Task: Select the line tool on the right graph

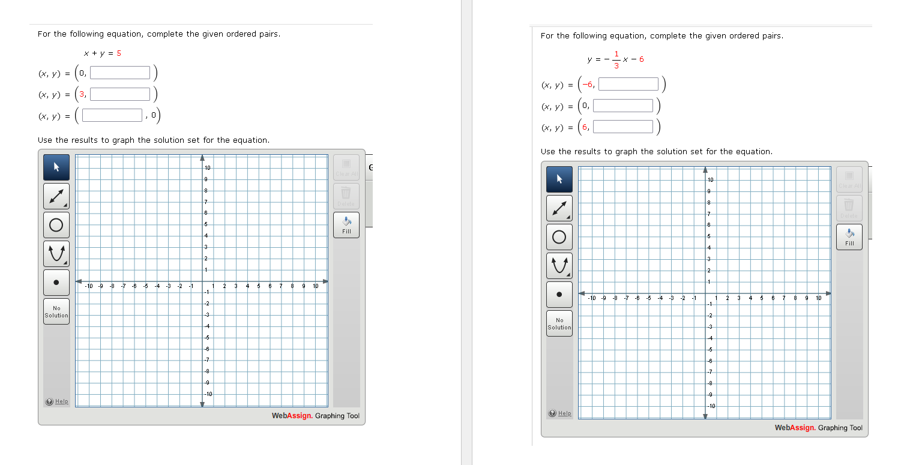Action: [x=559, y=208]
